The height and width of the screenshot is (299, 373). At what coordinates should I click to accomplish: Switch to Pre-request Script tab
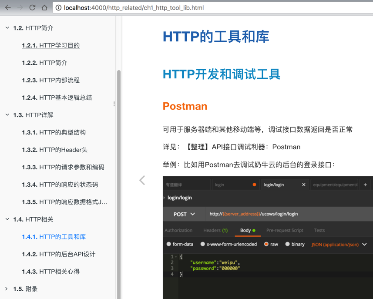point(285,230)
